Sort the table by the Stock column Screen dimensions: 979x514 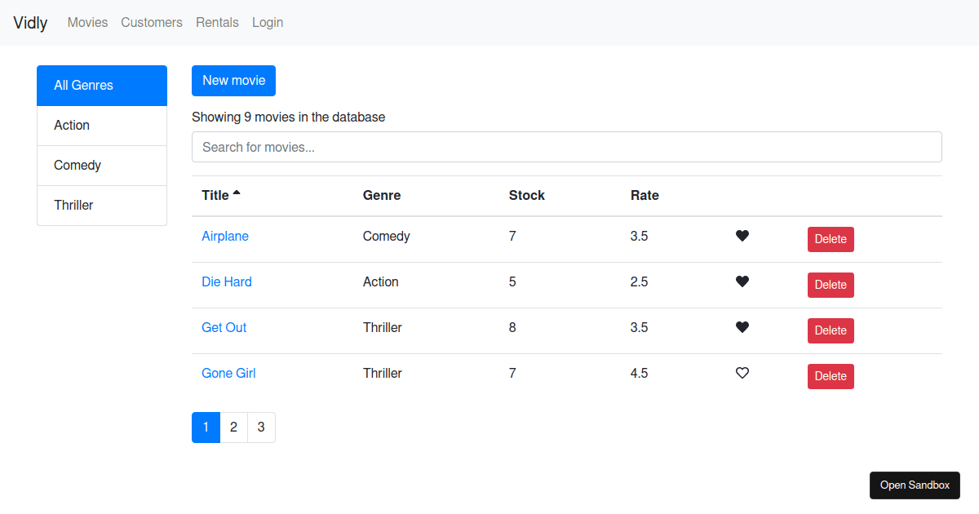click(x=526, y=195)
